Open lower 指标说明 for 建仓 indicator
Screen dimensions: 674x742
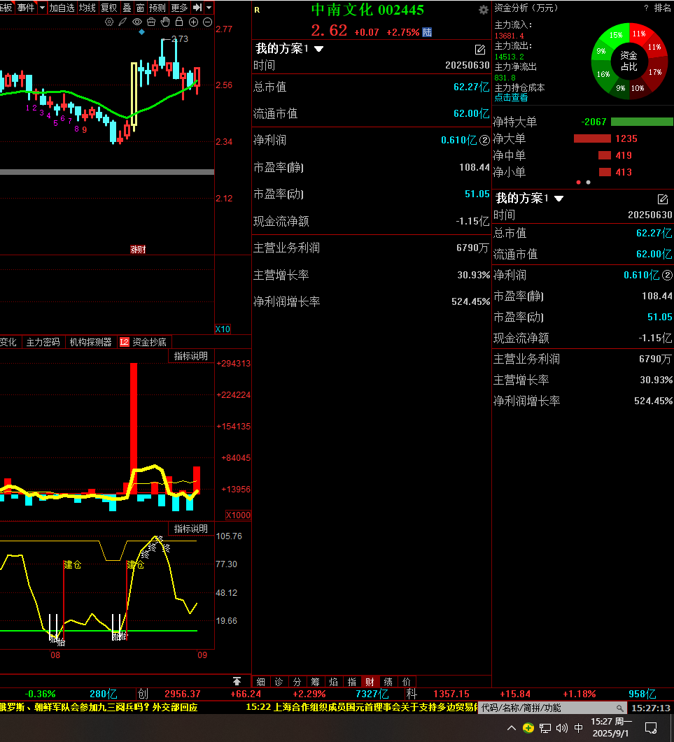click(x=191, y=529)
